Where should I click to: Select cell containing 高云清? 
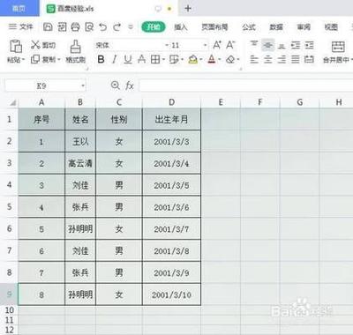(x=80, y=163)
